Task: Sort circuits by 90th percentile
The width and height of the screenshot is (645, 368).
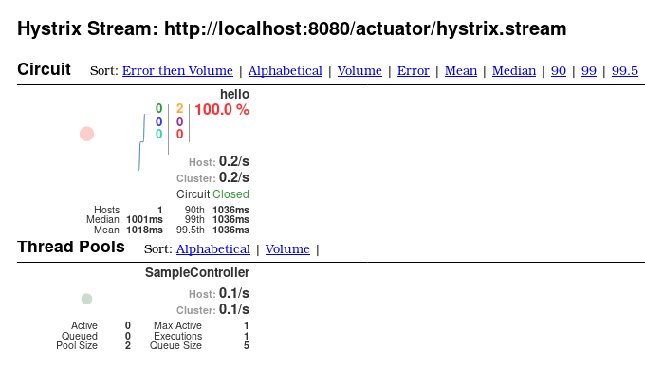Action: tap(558, 71)
